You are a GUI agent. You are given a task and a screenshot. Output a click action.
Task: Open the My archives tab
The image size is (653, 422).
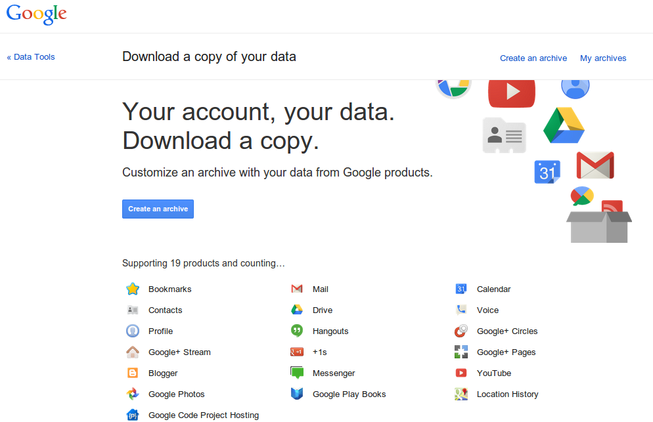coord(603,58)
